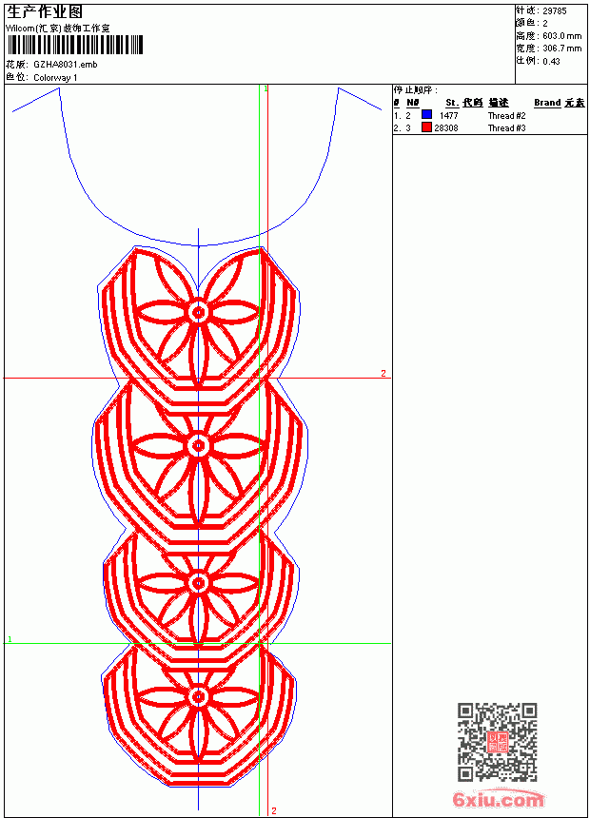Click the red Thread #3 color swatch
590x818 pixels.
(426, 127)
